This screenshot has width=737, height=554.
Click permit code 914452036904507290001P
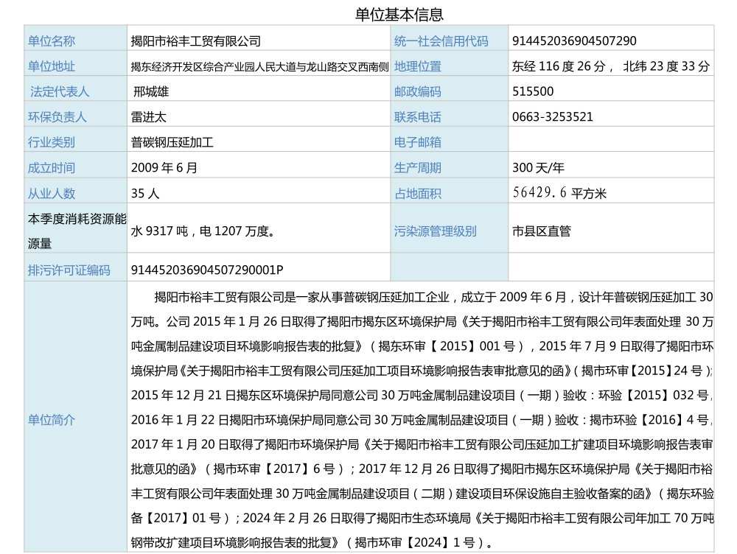coord(207,270)
